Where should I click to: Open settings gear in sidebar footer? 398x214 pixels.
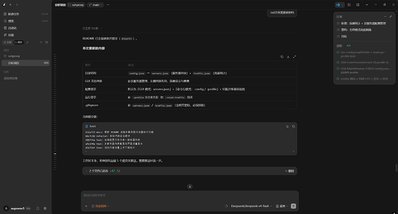pyautogui.click(x=45, y=208)
